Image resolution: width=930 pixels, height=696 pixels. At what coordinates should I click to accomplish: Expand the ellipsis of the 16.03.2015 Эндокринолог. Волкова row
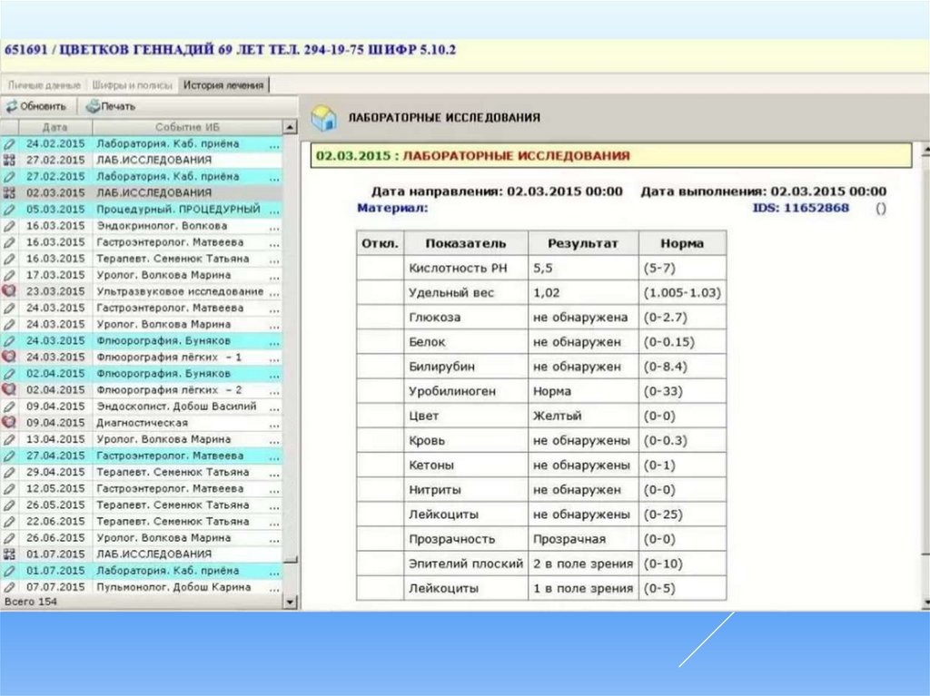[x=274, y=227]
